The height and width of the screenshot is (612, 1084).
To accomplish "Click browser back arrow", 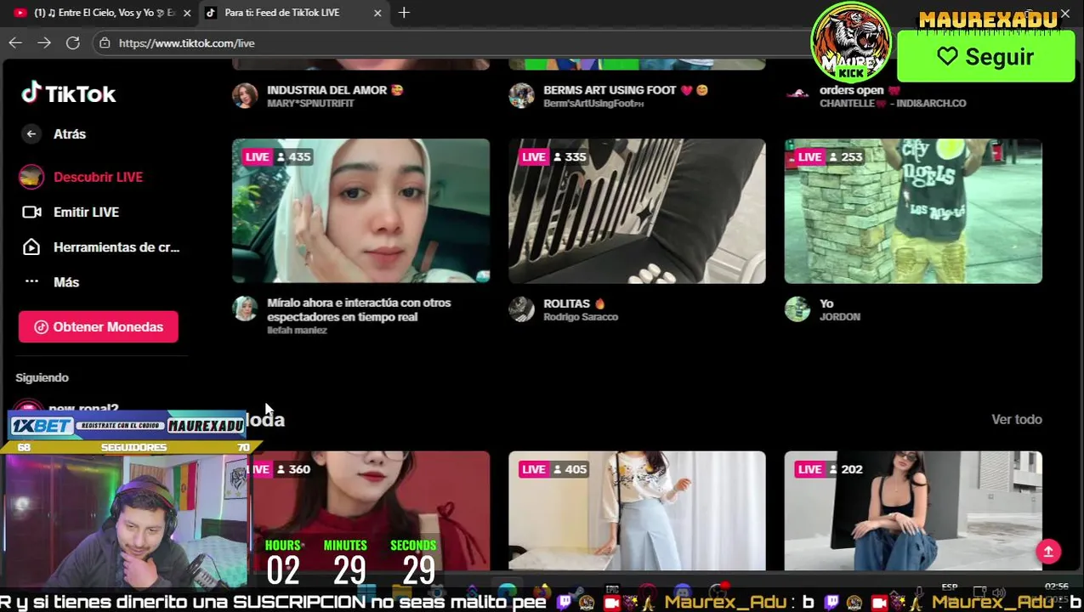I will (x=15, y=42).
